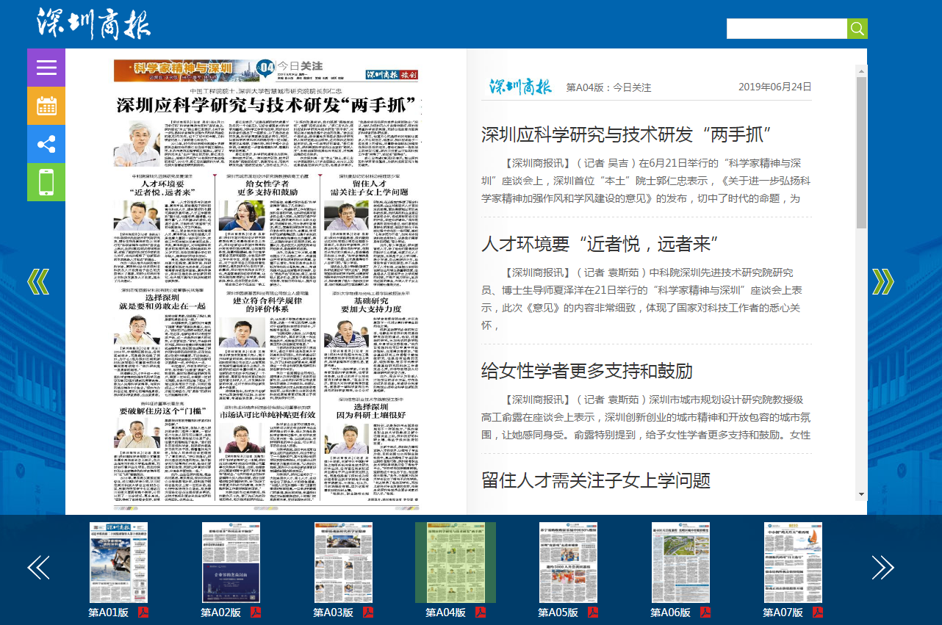
Task: Go to next page with right double-chevron beside article list
Action: point(882,282)
